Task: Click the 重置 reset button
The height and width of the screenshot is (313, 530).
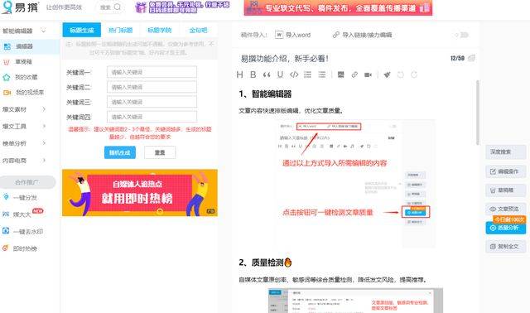Action: pos(160,152)
